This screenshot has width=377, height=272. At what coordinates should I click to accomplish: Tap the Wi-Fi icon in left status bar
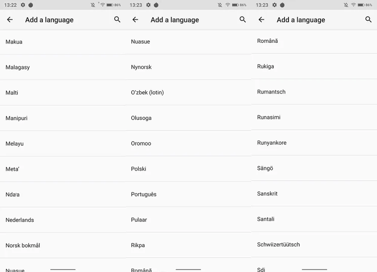(103, 5)
